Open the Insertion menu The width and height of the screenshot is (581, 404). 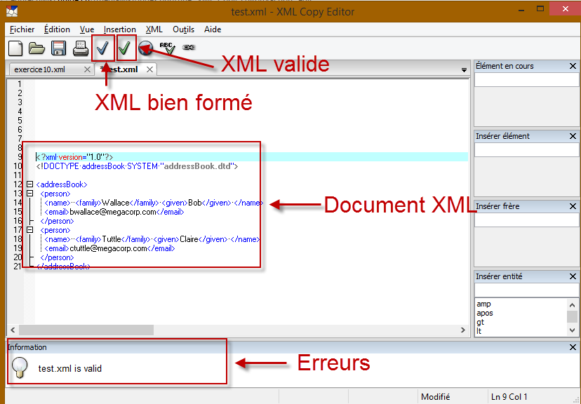tap(119, 29)
